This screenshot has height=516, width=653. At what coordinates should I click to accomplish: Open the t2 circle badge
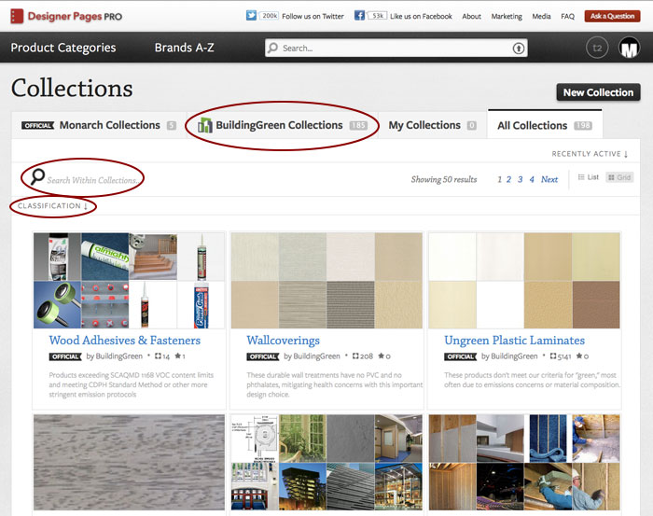(597, 48)
